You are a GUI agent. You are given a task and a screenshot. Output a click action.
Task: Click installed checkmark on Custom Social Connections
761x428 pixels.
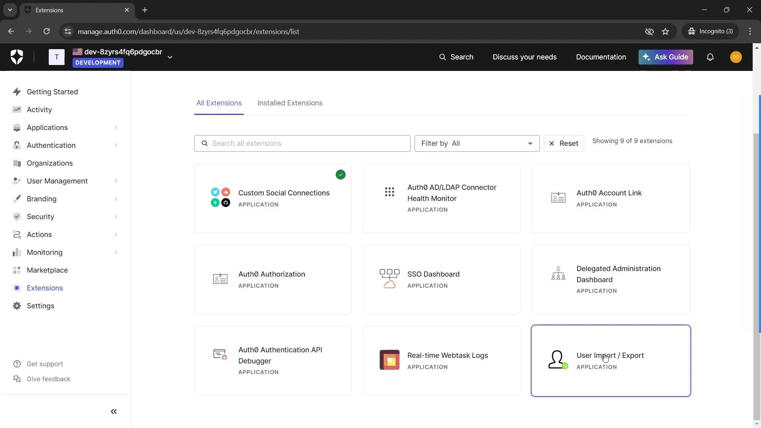click(340, 175)
